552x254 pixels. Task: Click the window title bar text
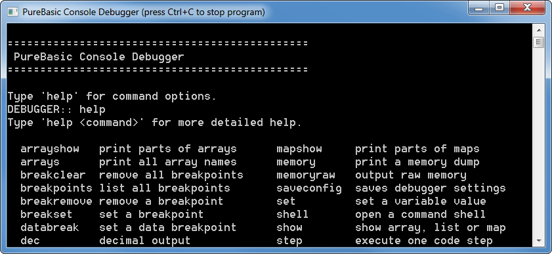[144, 12]
